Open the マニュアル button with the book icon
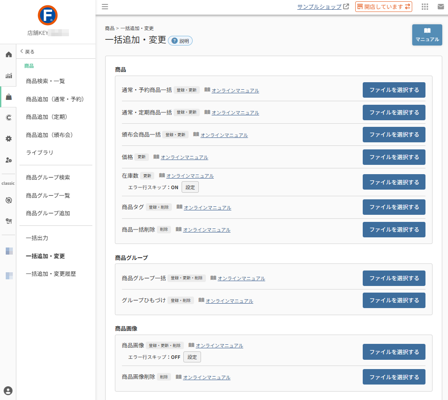 click(x=427, y=35)
